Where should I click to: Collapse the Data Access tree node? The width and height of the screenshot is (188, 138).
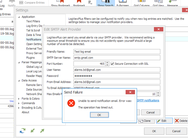click(19, 81)
